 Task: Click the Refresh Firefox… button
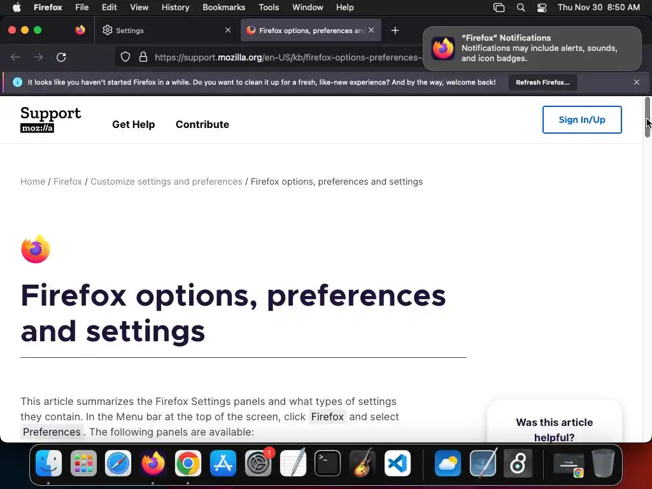(542, 82)
